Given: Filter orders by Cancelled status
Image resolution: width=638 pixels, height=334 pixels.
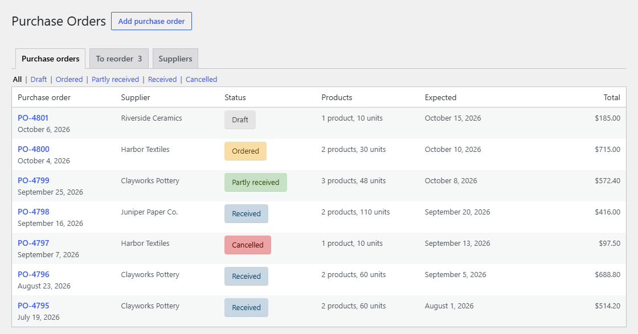Looking at the screenshot, I should pos(202,79).
